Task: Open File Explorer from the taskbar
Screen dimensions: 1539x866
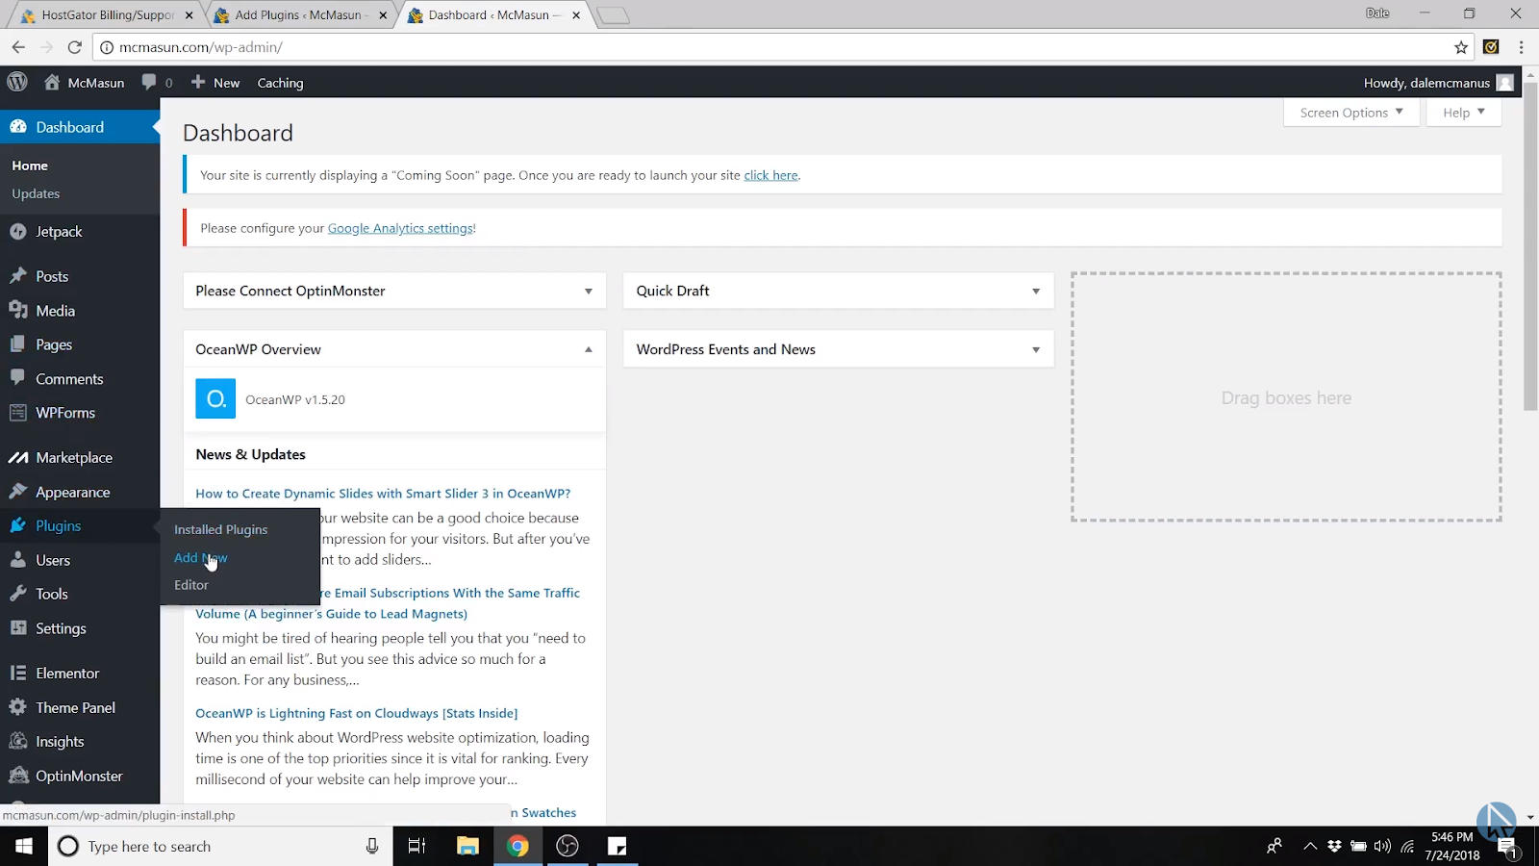Action: (467, 846)
